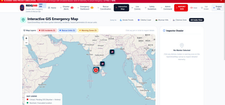Screen dimensions: 225x105
Task: Zoom in on the map
Action: (x=26, y=38)
